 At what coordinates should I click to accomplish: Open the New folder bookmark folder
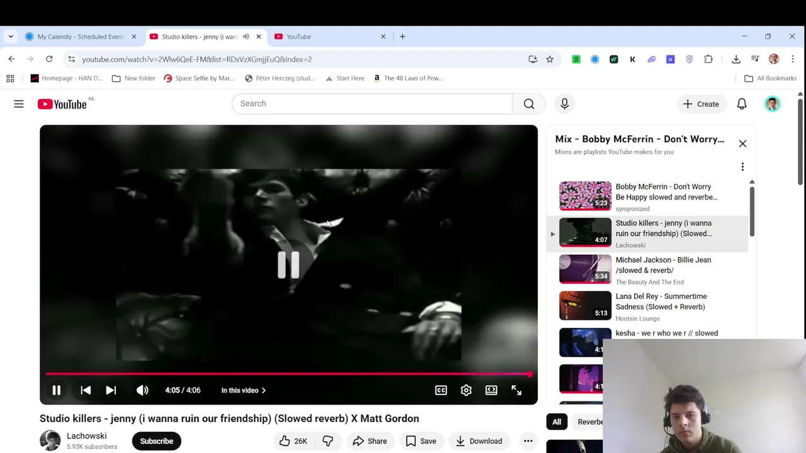(133, 78)
